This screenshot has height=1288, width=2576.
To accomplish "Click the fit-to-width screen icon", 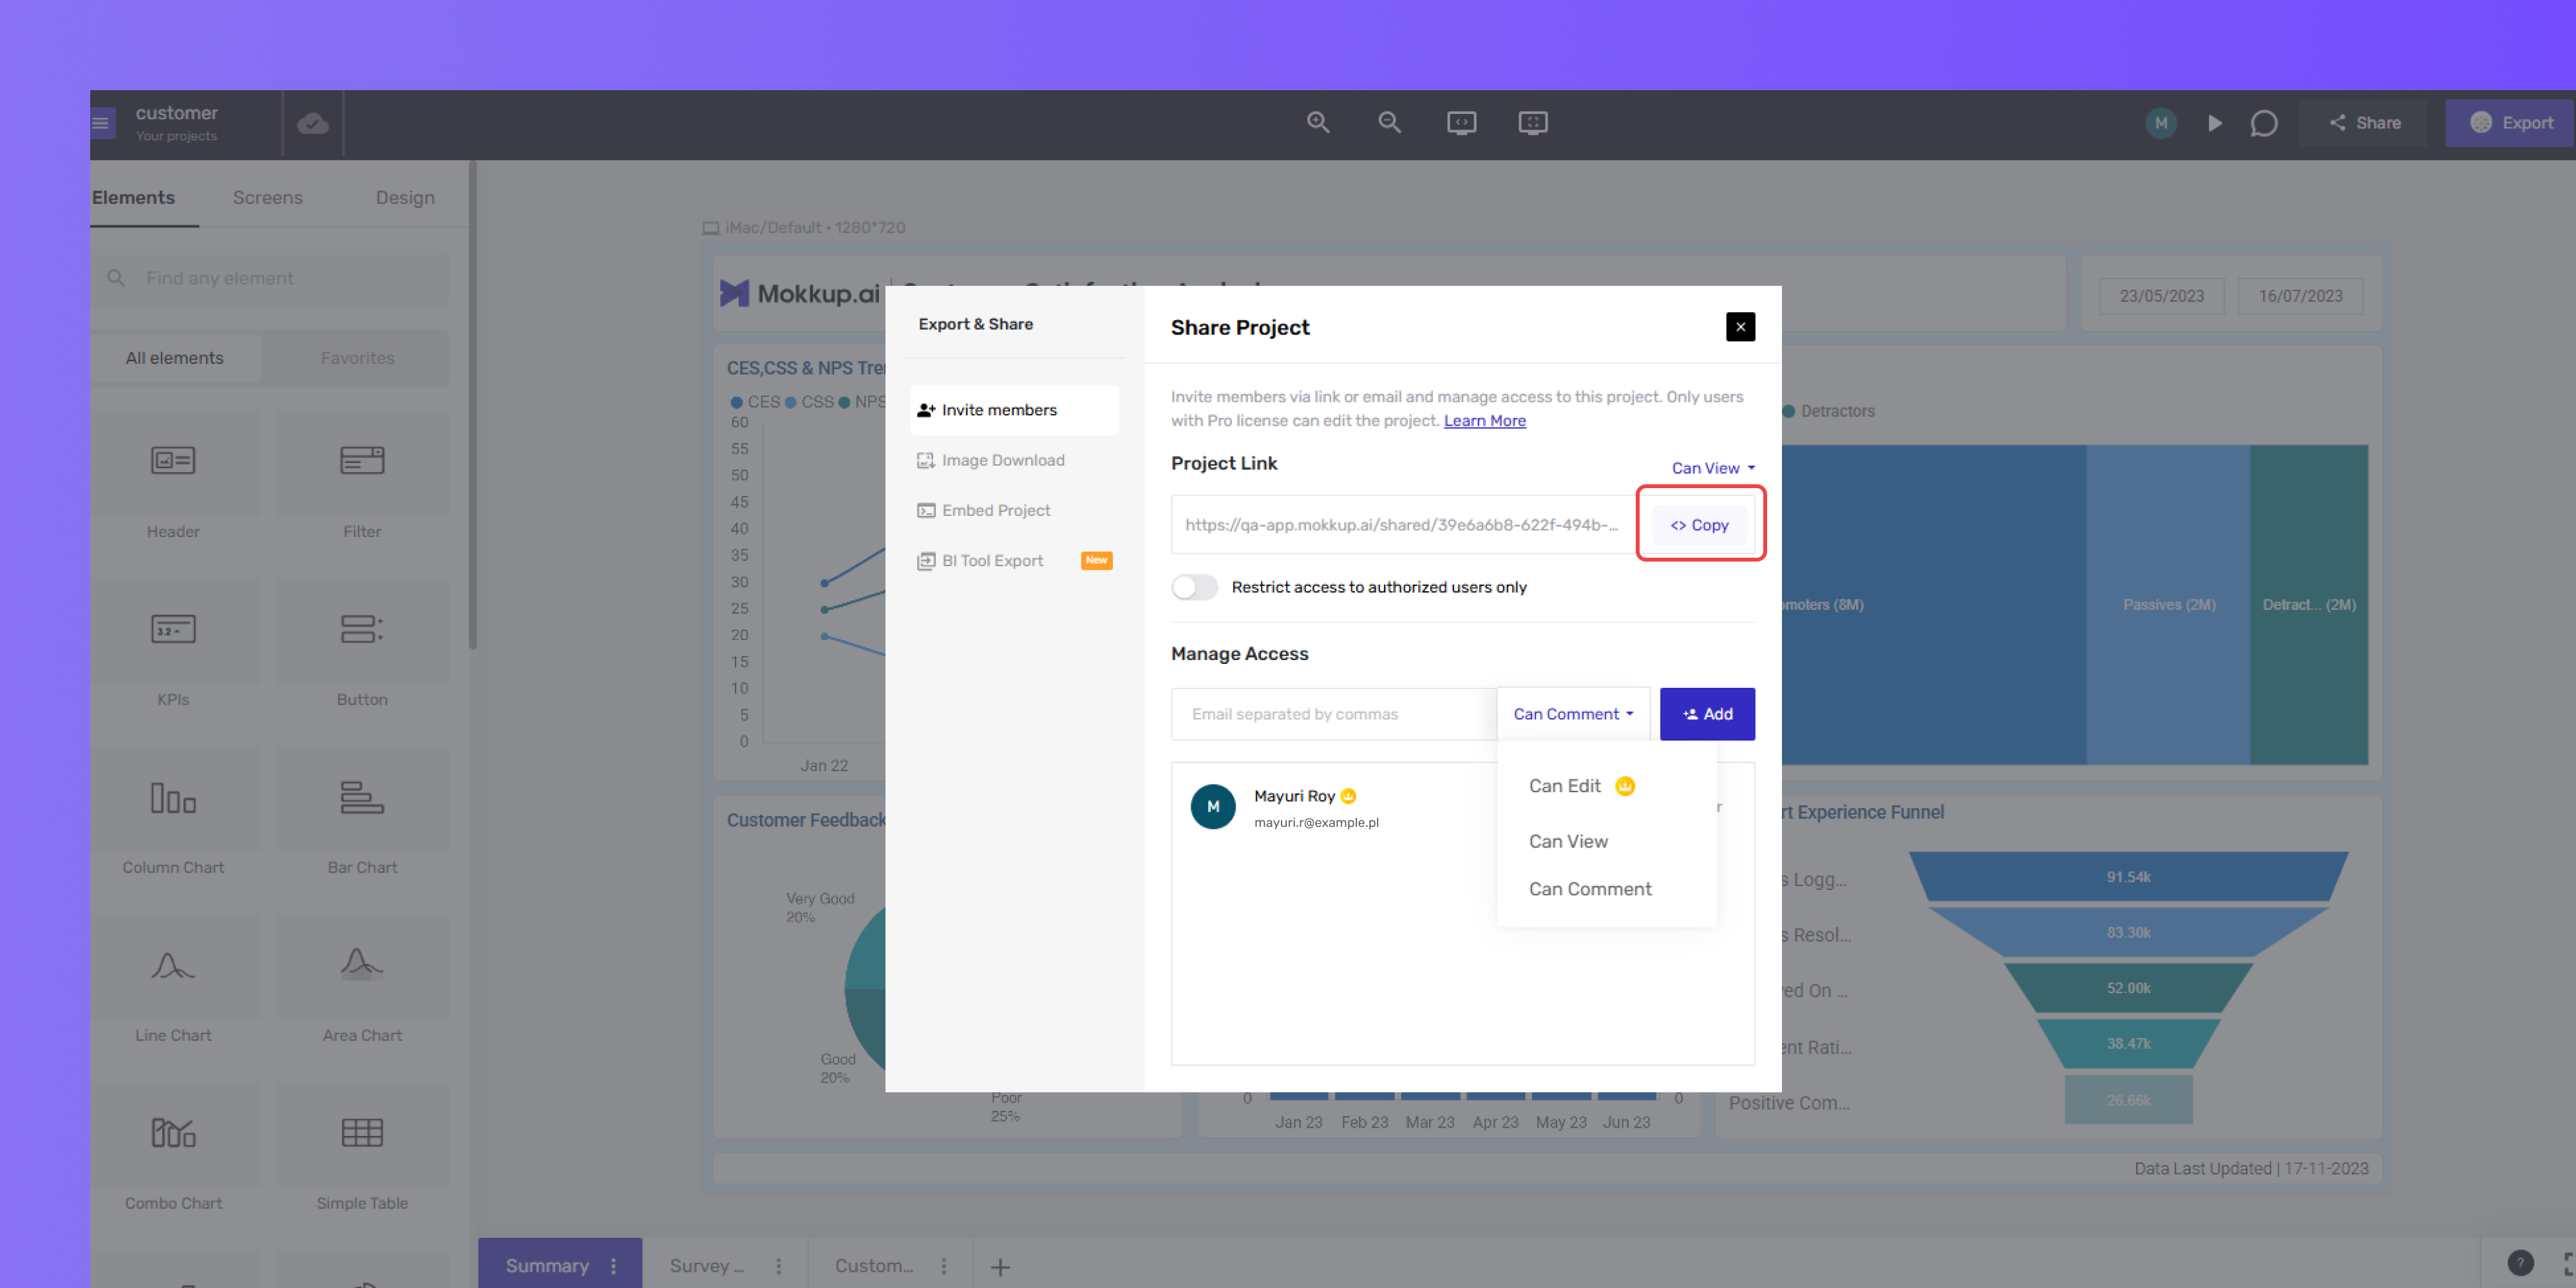I will click(x=1461, y=123).
